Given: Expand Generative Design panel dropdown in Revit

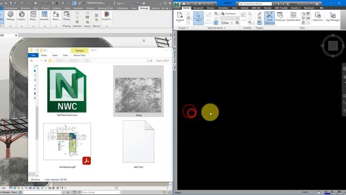Looking at the screenshot, I should point(44,26).
